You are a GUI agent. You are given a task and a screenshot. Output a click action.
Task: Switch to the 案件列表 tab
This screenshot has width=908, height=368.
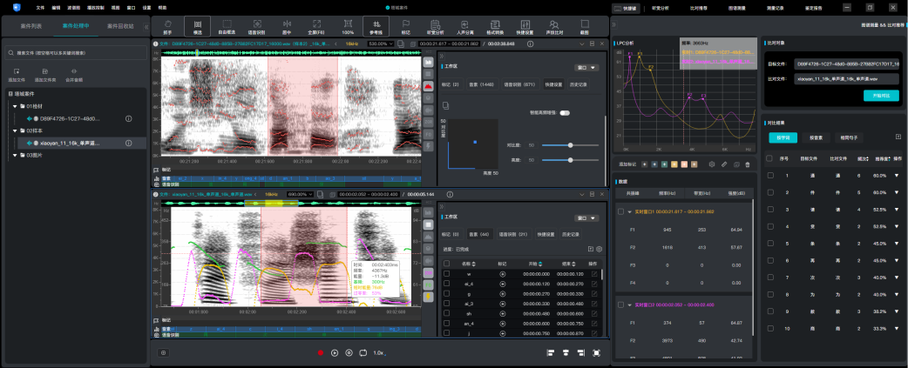point(33,26)
